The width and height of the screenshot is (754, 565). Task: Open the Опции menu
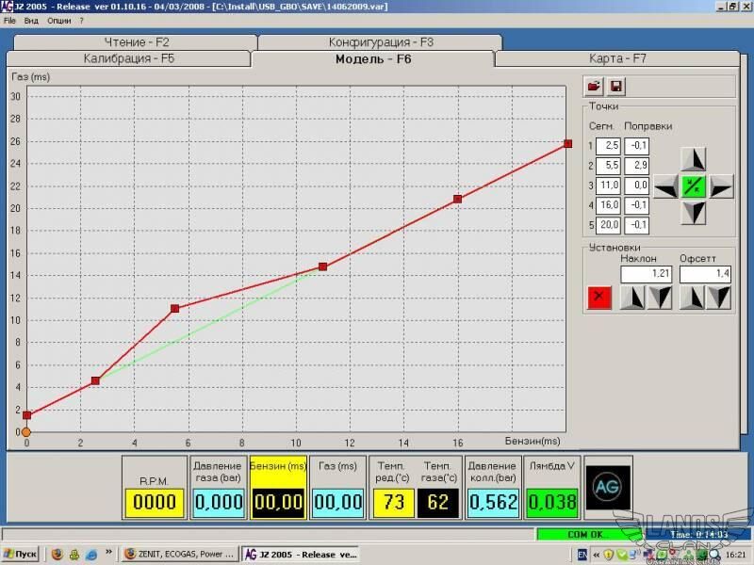pyautogui.click(x=58, y=20)
